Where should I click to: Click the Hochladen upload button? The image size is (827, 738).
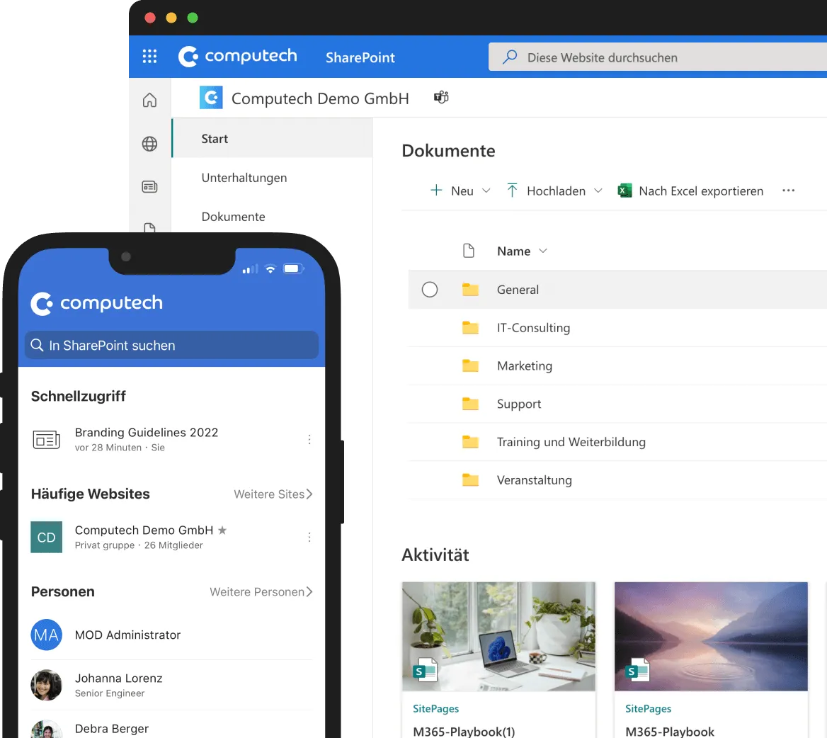546,191
